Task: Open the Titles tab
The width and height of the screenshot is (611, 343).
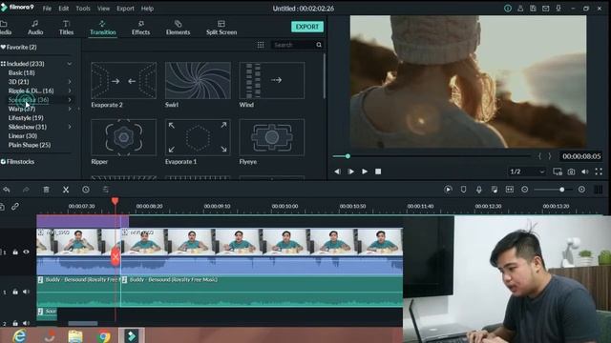Action: click(66, 28)
